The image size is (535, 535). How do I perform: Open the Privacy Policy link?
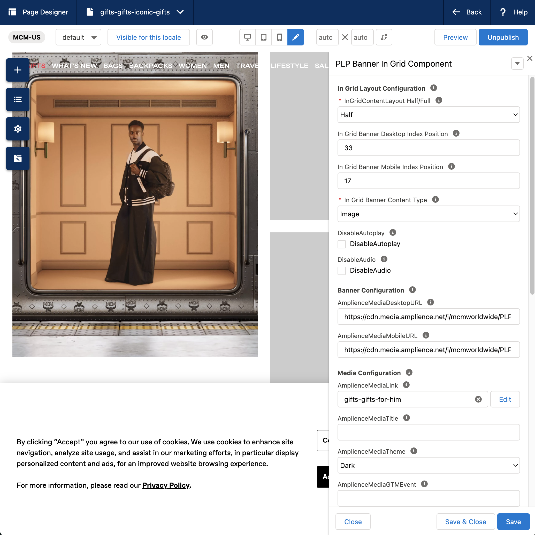pos(166,485)
